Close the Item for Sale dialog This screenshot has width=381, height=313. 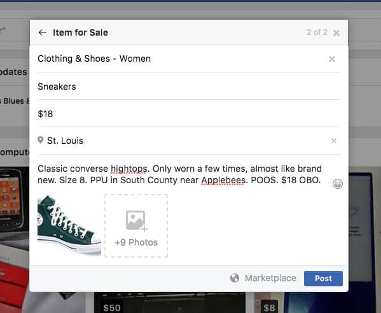336,33
